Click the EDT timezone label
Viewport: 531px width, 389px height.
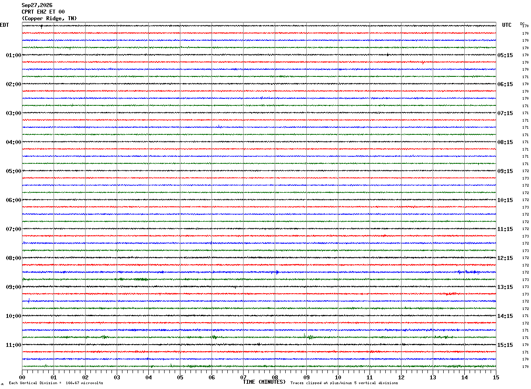tap(4, 25)
